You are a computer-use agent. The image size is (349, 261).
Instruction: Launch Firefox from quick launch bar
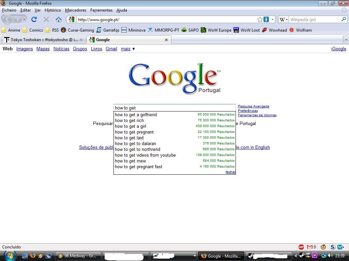pos(32,256)
